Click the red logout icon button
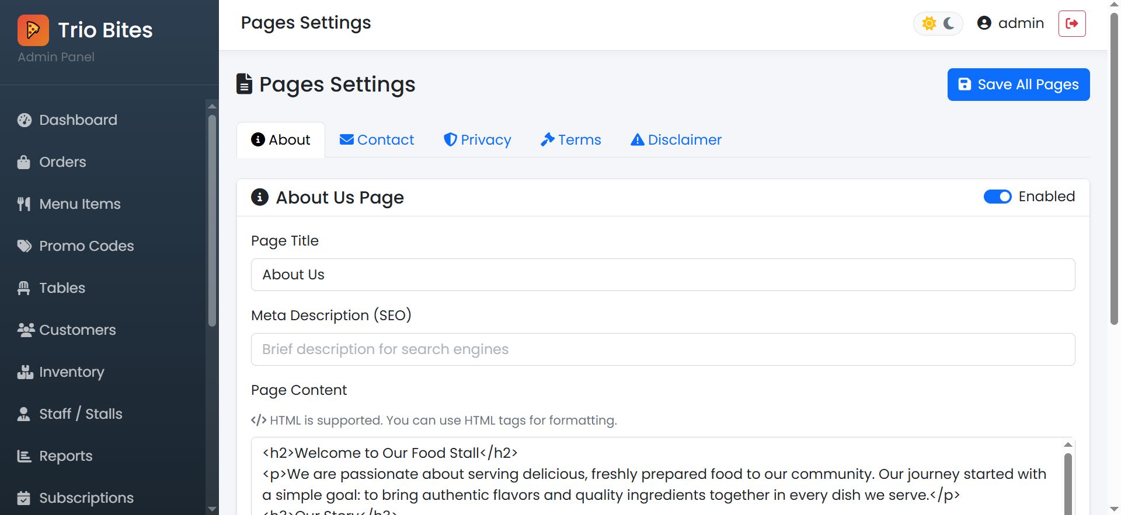 point(1072,23)
